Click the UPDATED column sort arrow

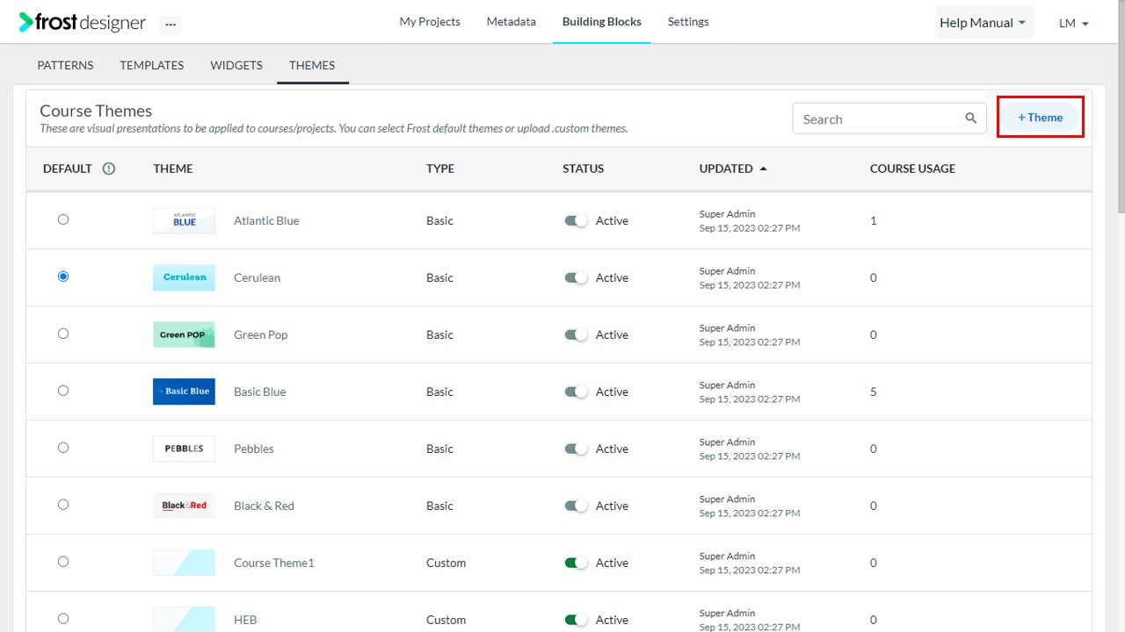click(763, 169)
